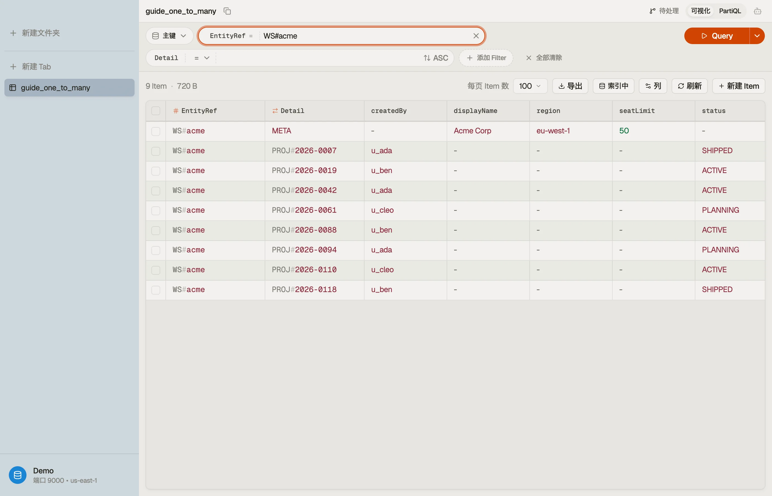Screen dimensions: 772x496
Task: Click the plus icon for 新建文件夹
Action: [13, 33]
